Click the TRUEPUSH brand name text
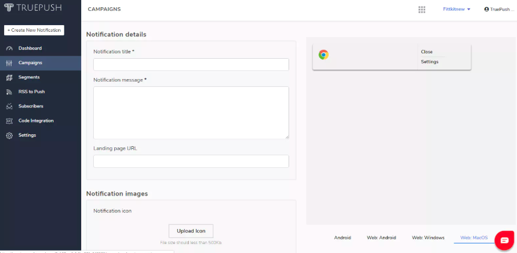This screenshot has width=517, height=253. (x=39, y=8)
